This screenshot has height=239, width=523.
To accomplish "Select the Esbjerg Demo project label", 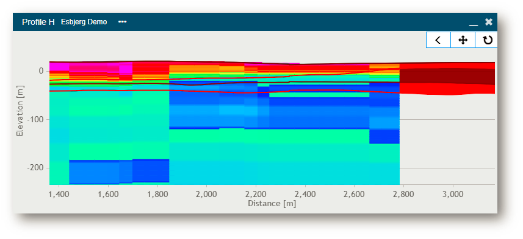I will pyautogui.click(x=84, y=22).
